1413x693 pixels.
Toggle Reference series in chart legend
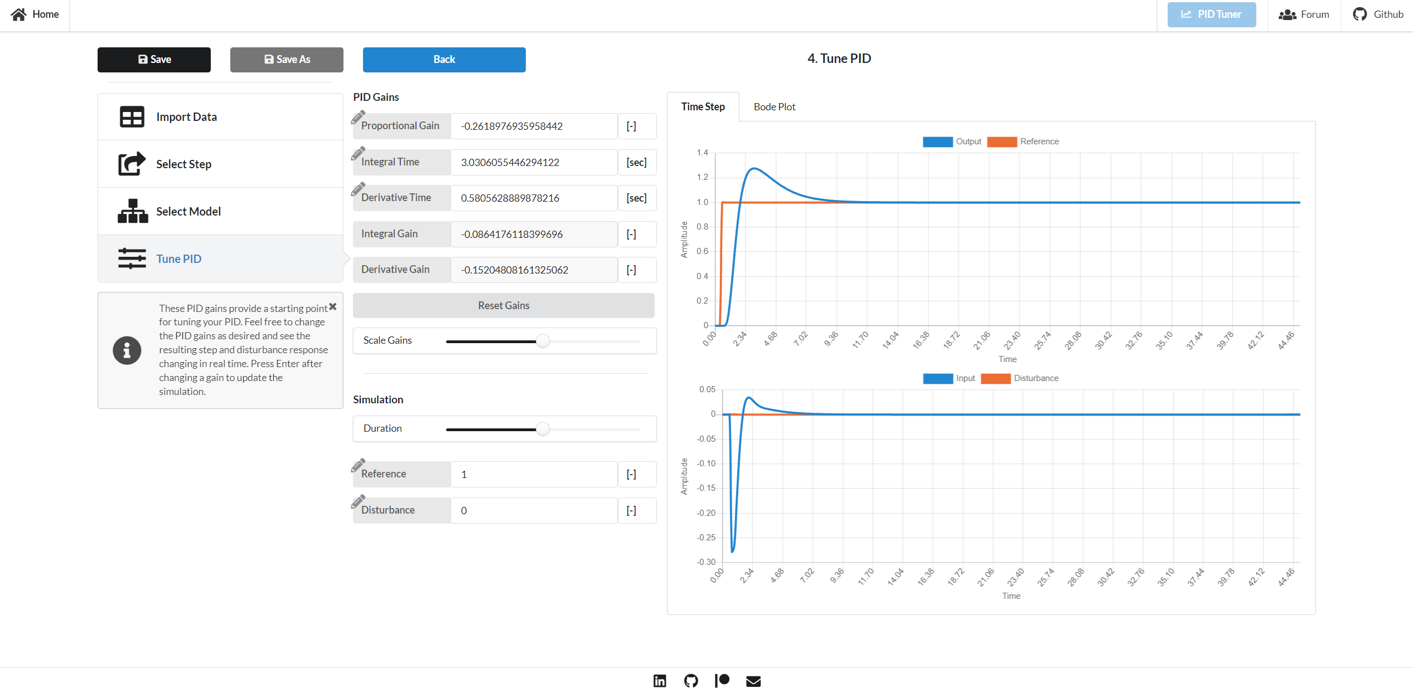1023,141
